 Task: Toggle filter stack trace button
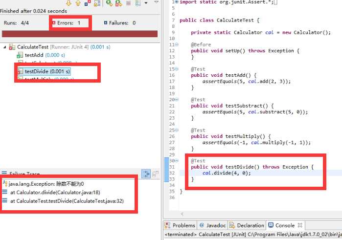pyautogui.click(x=146, y=174)
